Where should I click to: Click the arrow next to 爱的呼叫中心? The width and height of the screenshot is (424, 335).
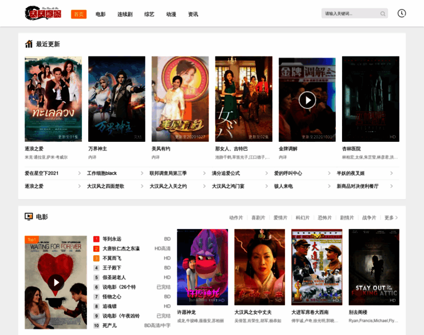[x=329, y=173]
